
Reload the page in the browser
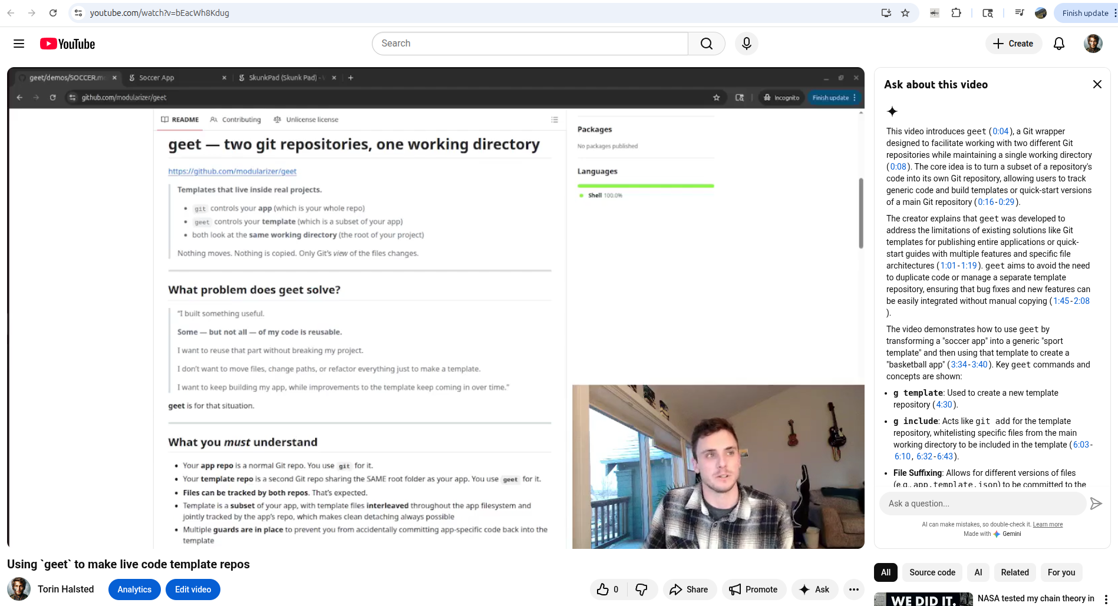[x=53, y=13]
